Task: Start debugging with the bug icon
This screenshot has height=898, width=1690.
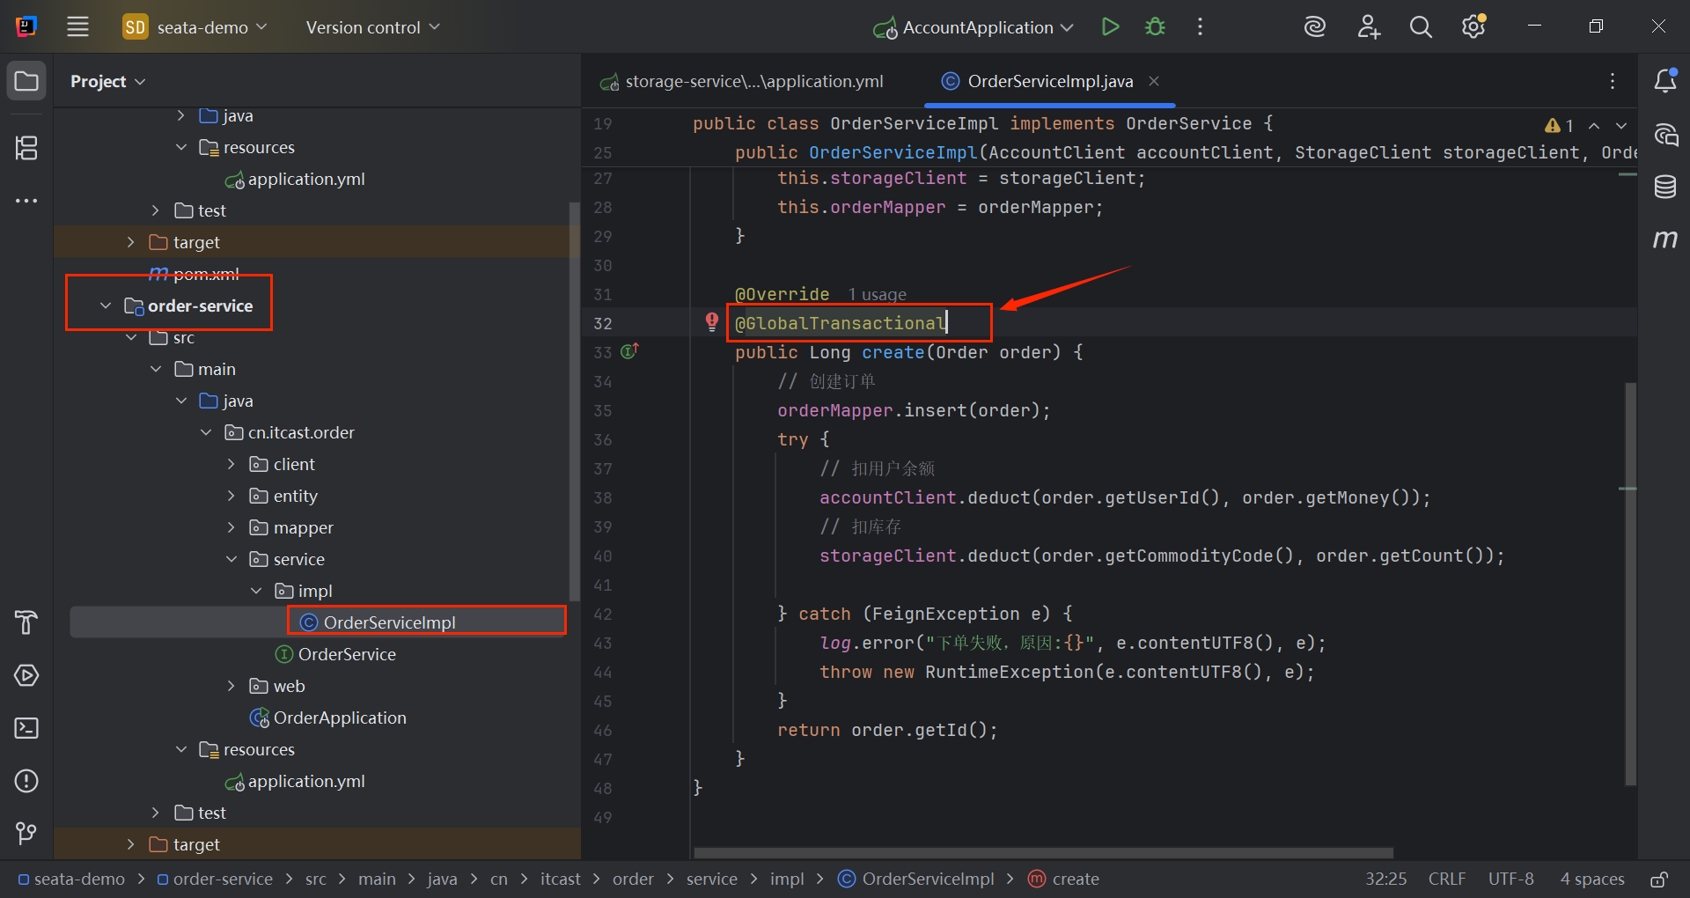Action: [1155, 27]
